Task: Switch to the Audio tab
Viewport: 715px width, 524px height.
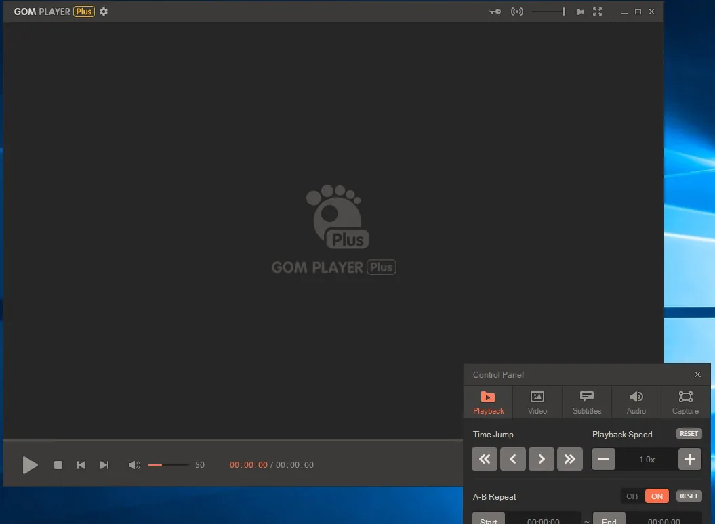Action: (x=636, y=402)
